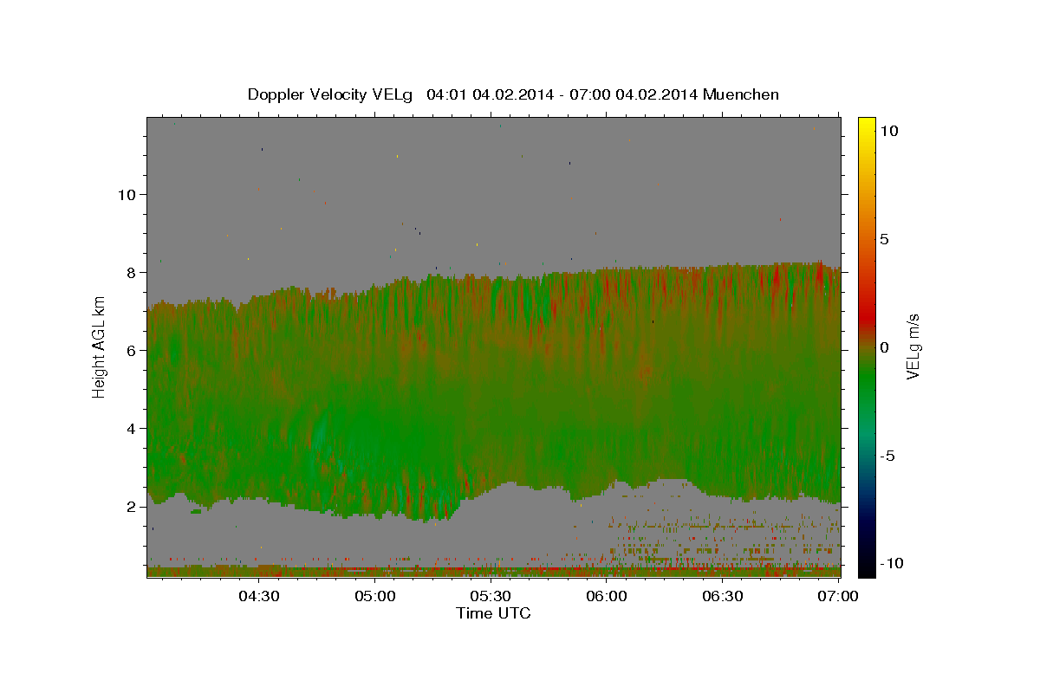Click the 06:00 time tick label
This screenshot has height=693, width=1040.
607,596
